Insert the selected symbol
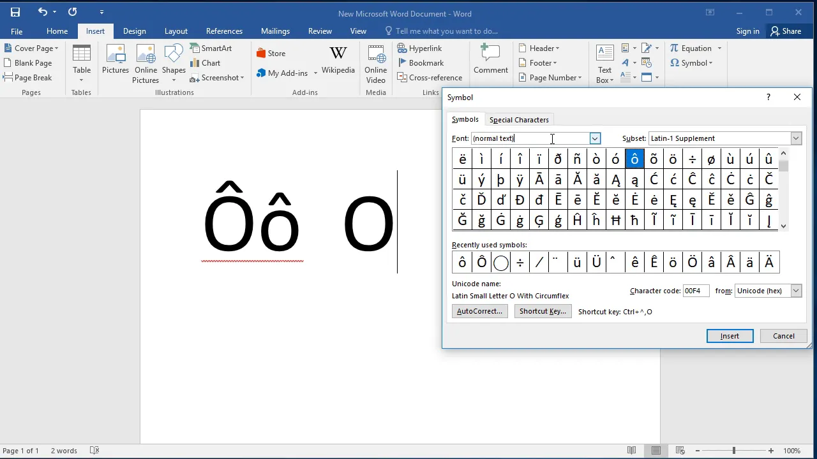The image size is (817, 459). click(730, 336)
